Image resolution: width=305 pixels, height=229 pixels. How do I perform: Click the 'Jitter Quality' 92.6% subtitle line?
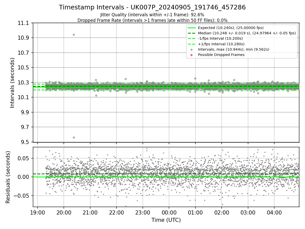tap(152, 15)
